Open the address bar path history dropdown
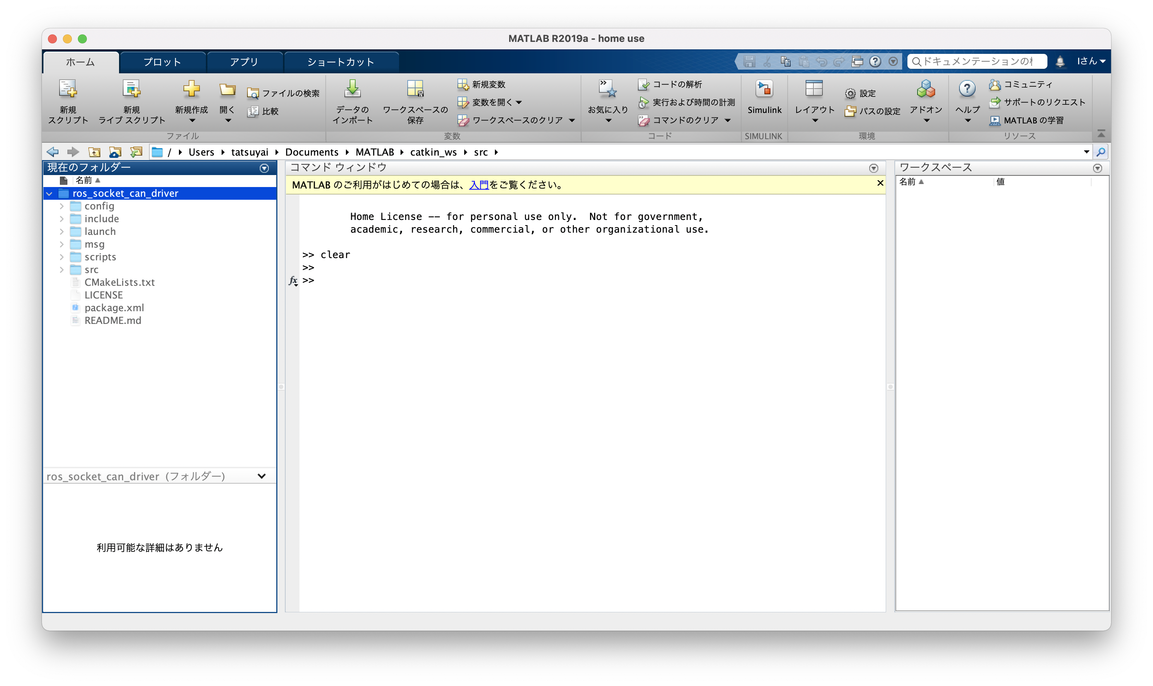Image resolution: width=1153 pixels, height=686 pixels. click(1086, 152)
